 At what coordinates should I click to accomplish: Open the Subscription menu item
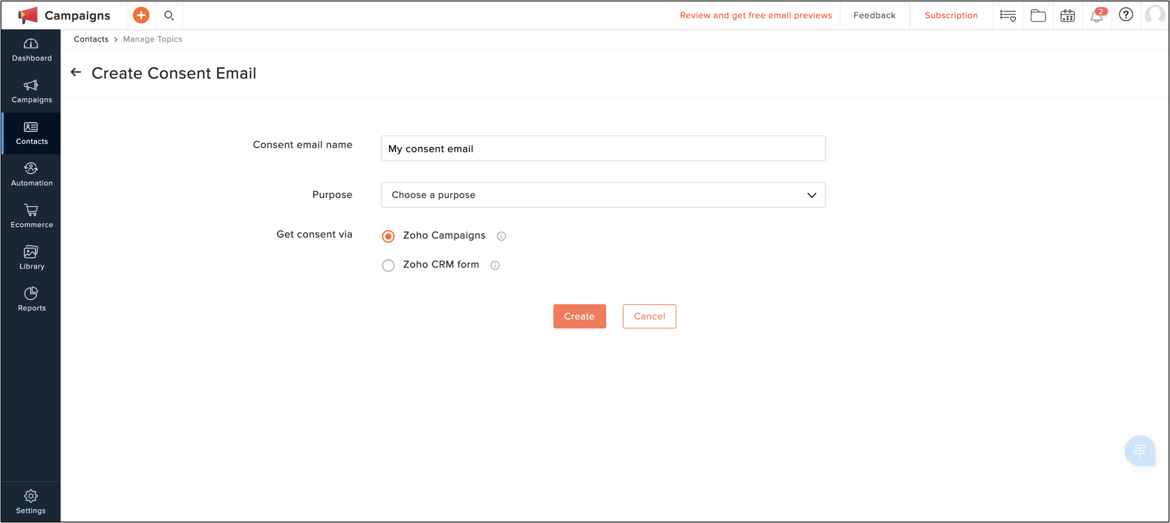click(x=951, y=15)
